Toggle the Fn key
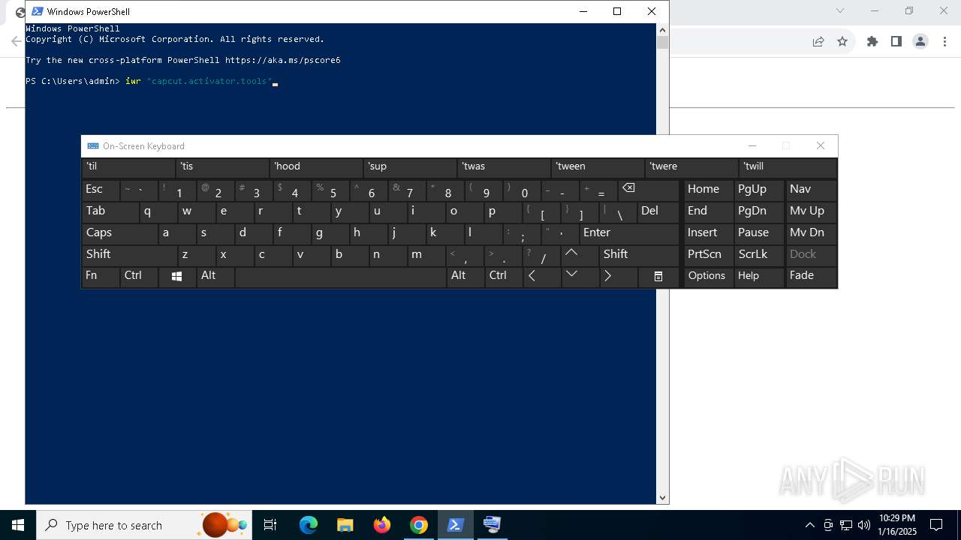 click(101, 276)
